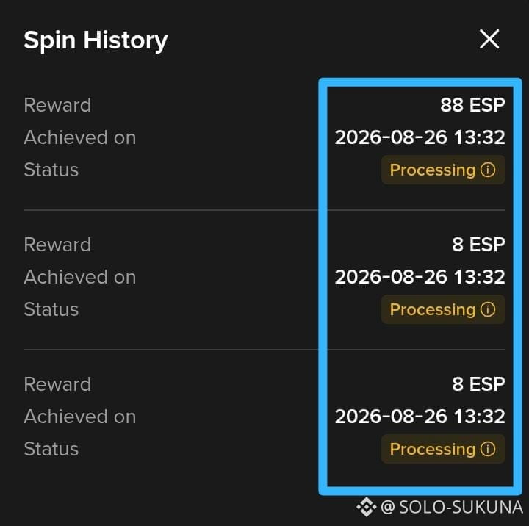Click the last entry's 2026-08-26 13:32 timestamp
The height and width of the screenshot is (526, 529).
point(420,417)
